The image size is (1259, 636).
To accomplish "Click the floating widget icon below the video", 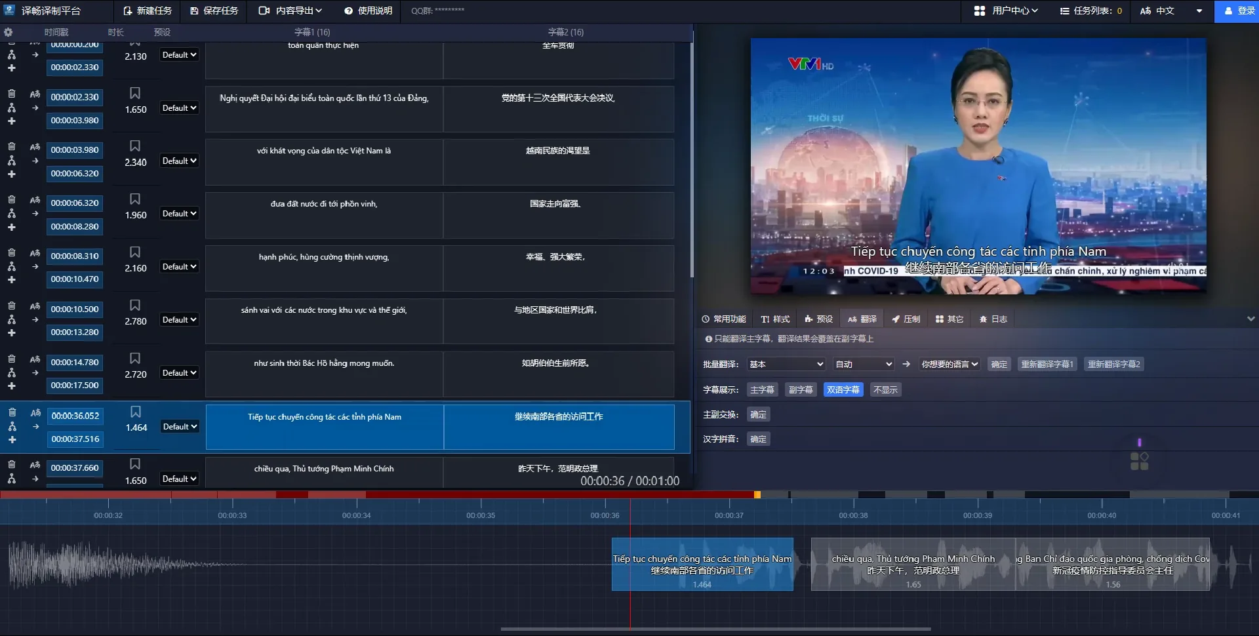I will pyautogui.click(x=1140, y=461).
